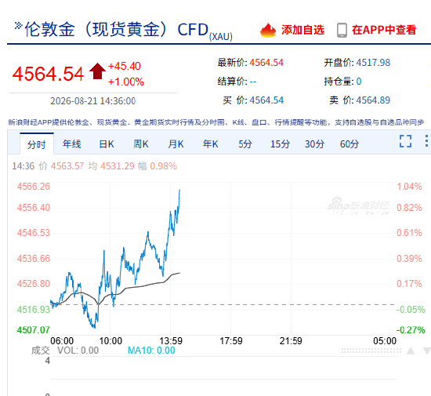Screen dimensions: 431x396
Task: Switch to the 年线 tab
Action: tap(72, 144)
